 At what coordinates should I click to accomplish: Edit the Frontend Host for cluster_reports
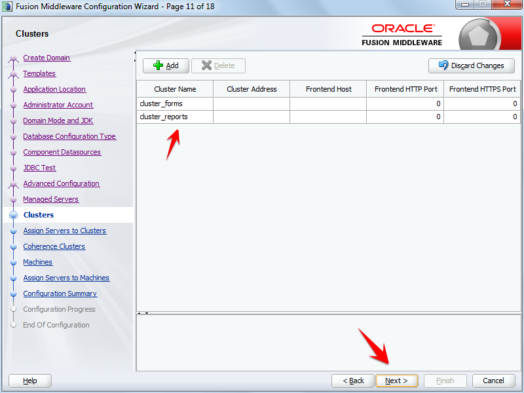pos(327,117)
